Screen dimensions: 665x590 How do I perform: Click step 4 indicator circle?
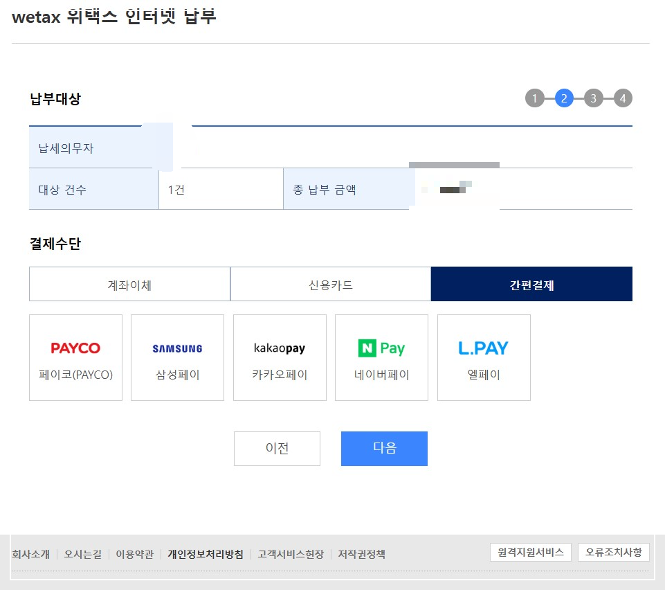tap(623, 98)
